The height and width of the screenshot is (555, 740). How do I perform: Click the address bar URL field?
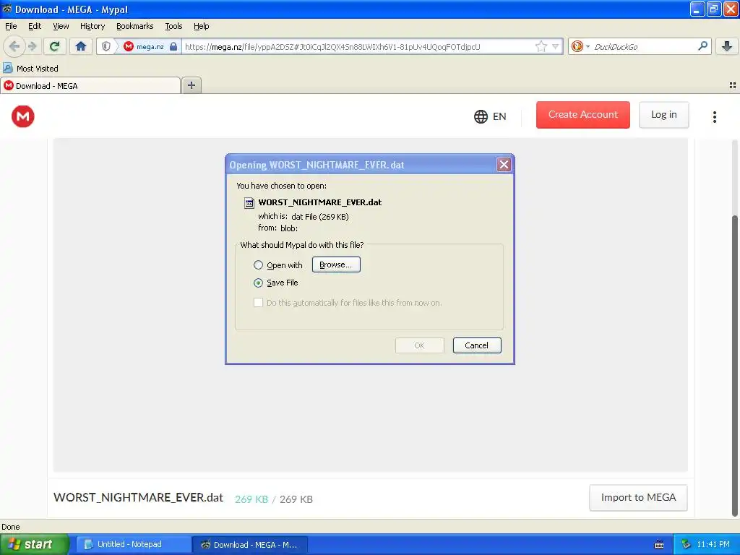coord(357,46)
